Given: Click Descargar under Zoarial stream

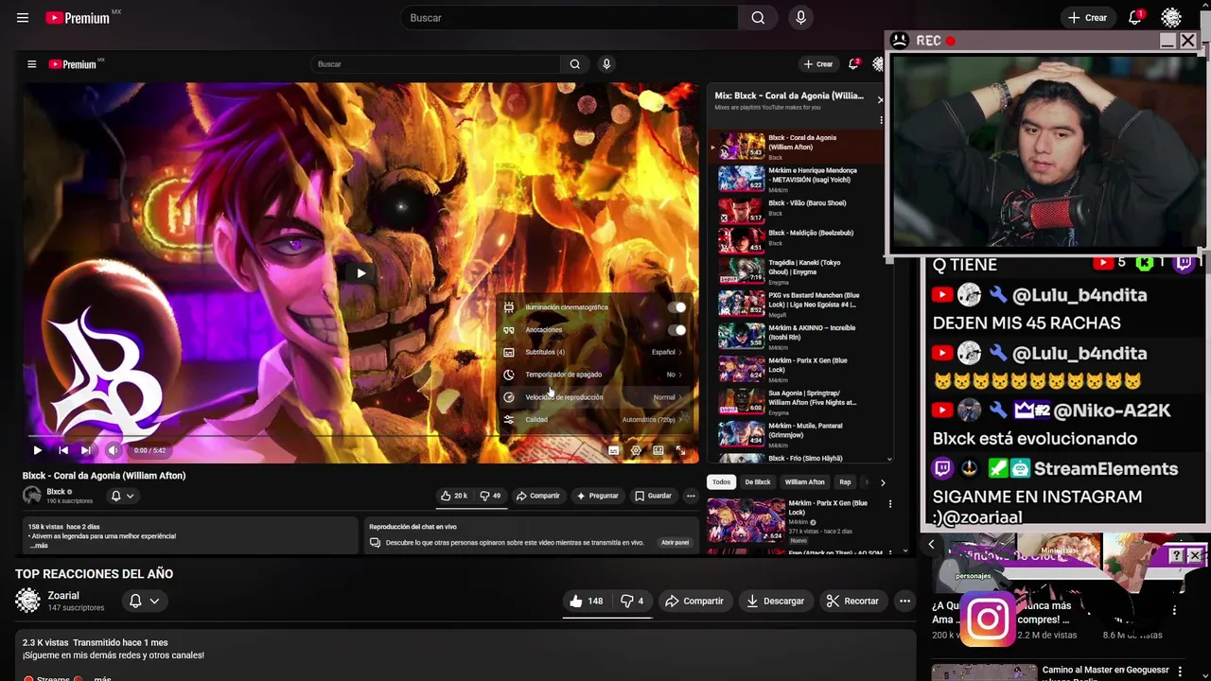Looking at the screenshot, I should click(x=775, y=601).
